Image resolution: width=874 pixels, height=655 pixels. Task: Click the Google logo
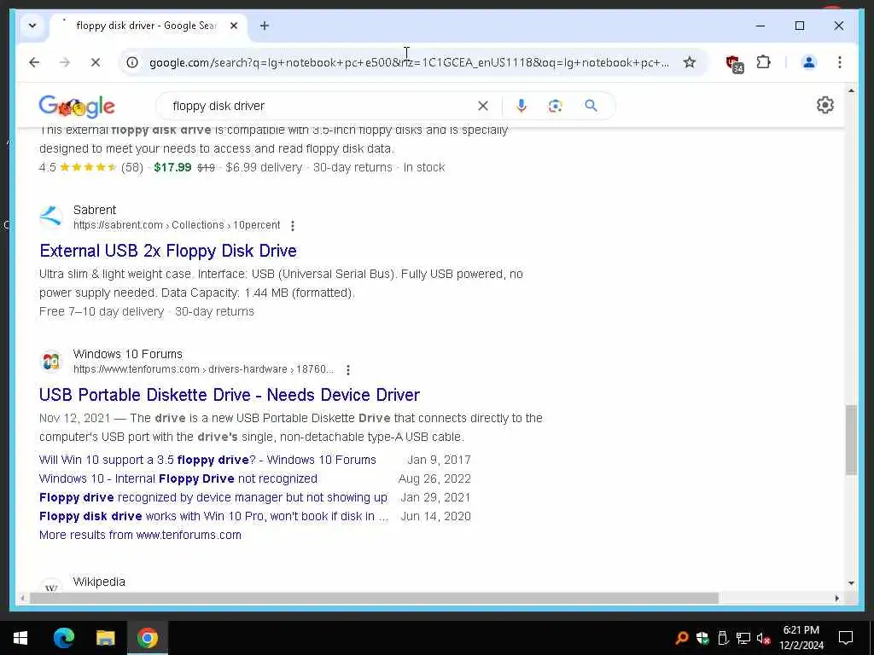(77, 106)
